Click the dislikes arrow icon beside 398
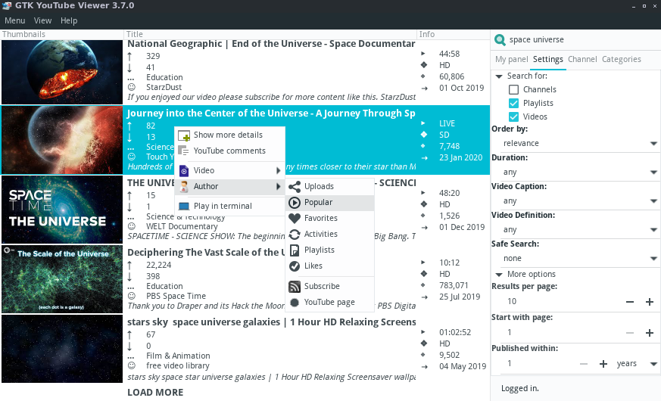Viewport: 661px width, 401px height. point(129,276)
